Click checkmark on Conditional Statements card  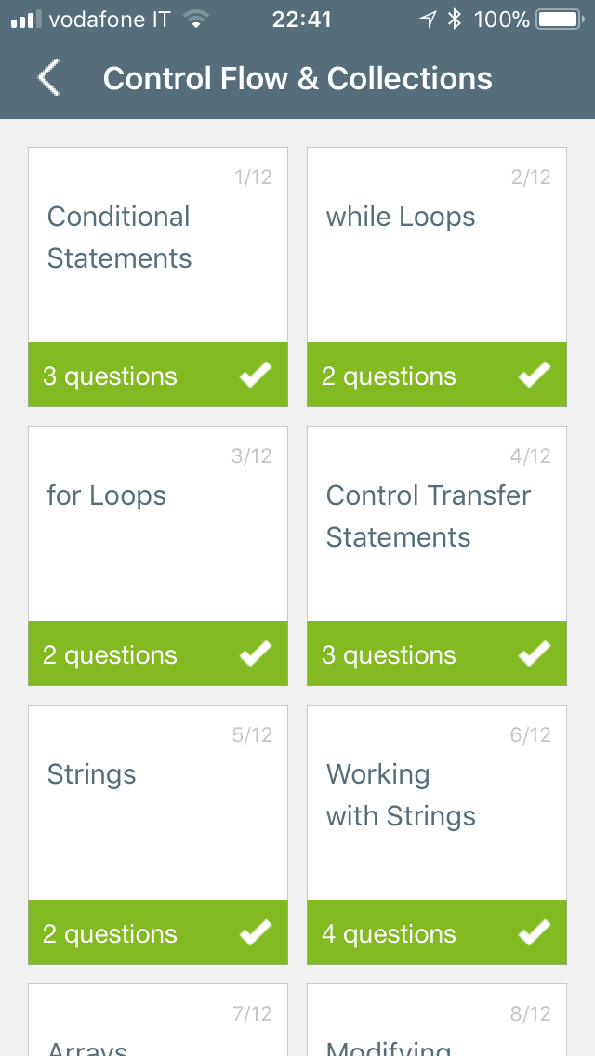coord(256,375)
